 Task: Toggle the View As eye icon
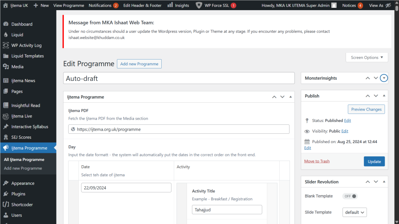click(x=387, y=5)
